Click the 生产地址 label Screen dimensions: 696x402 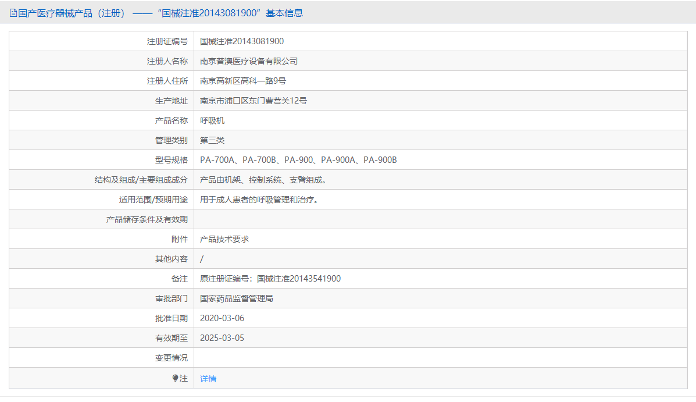tap(172, 101)
